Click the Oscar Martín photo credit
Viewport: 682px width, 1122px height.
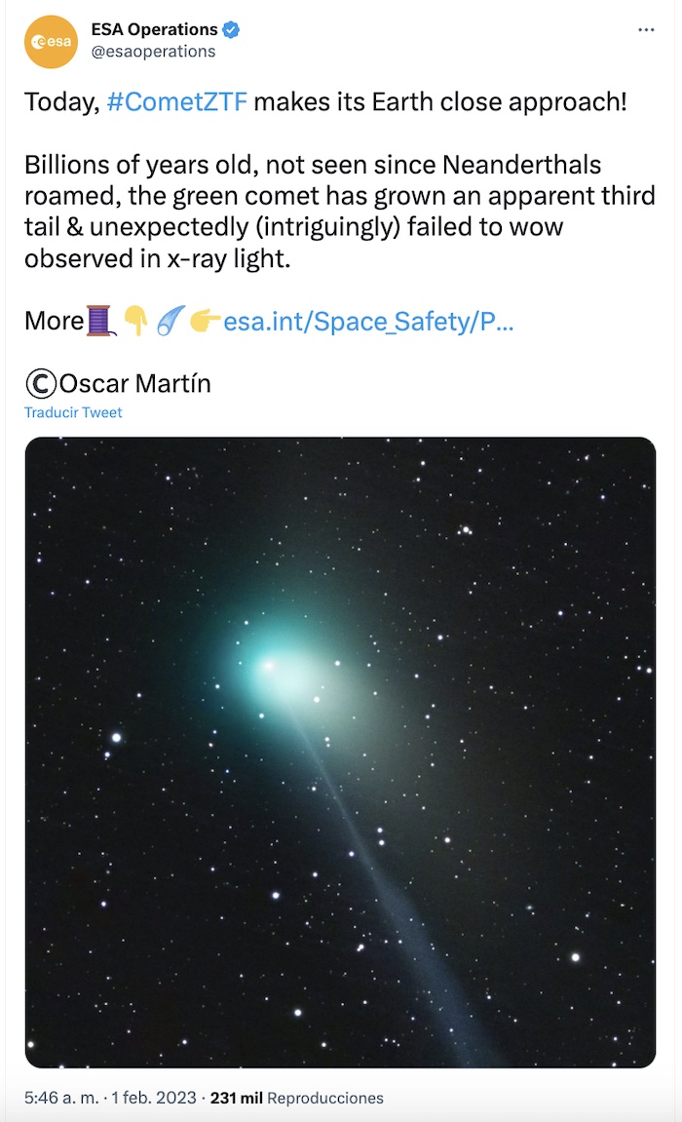pyautogui.click(x=134, y=383)
